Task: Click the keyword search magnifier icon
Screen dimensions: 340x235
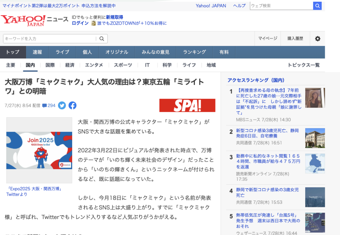Action: (102, 39)
